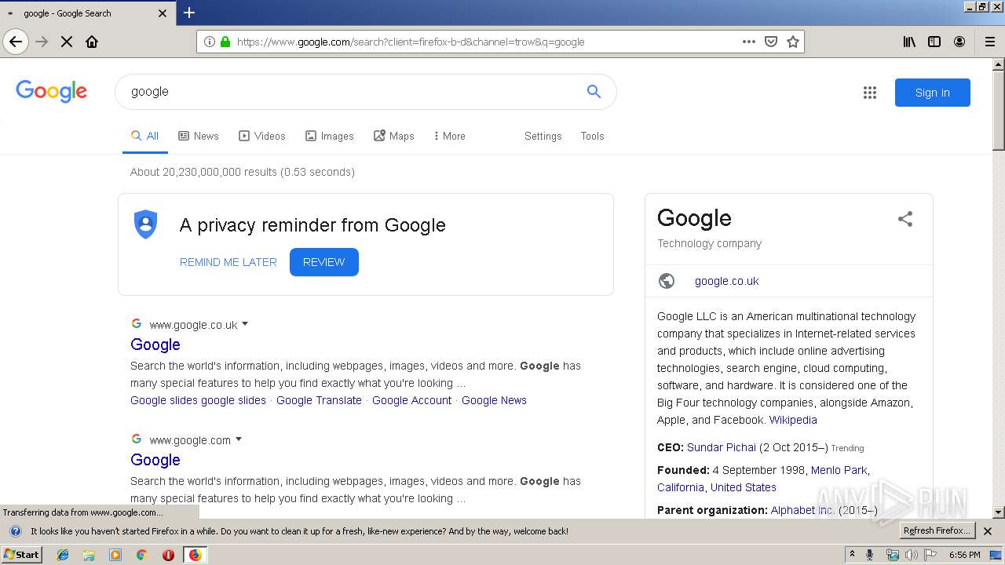Share the Google knowledge panel
The width and height of the screenshot is (1005, 565).
(x=905, y=219)
